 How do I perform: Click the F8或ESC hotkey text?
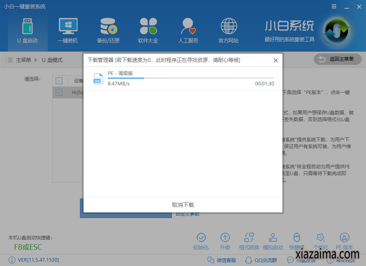coord(28,247)
